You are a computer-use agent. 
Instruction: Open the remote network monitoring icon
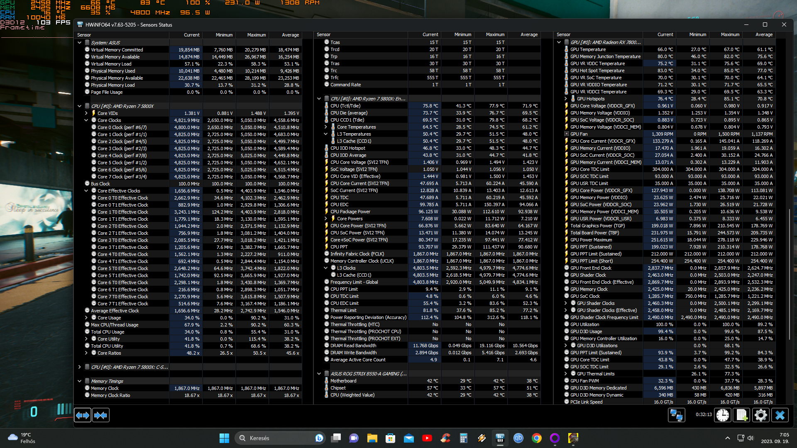[676, 415]
